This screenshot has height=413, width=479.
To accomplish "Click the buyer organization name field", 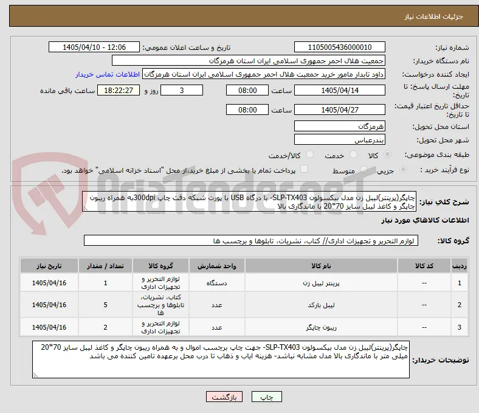I will click(249, 61).
